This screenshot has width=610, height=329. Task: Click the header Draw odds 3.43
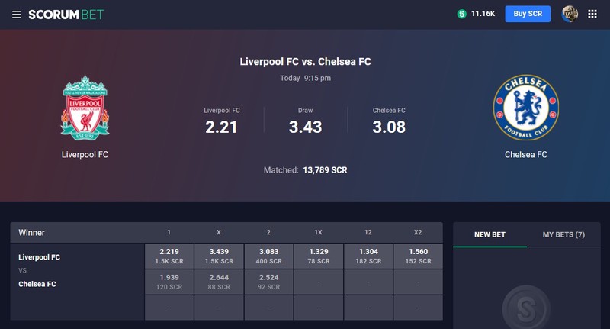tap(306, 127)
